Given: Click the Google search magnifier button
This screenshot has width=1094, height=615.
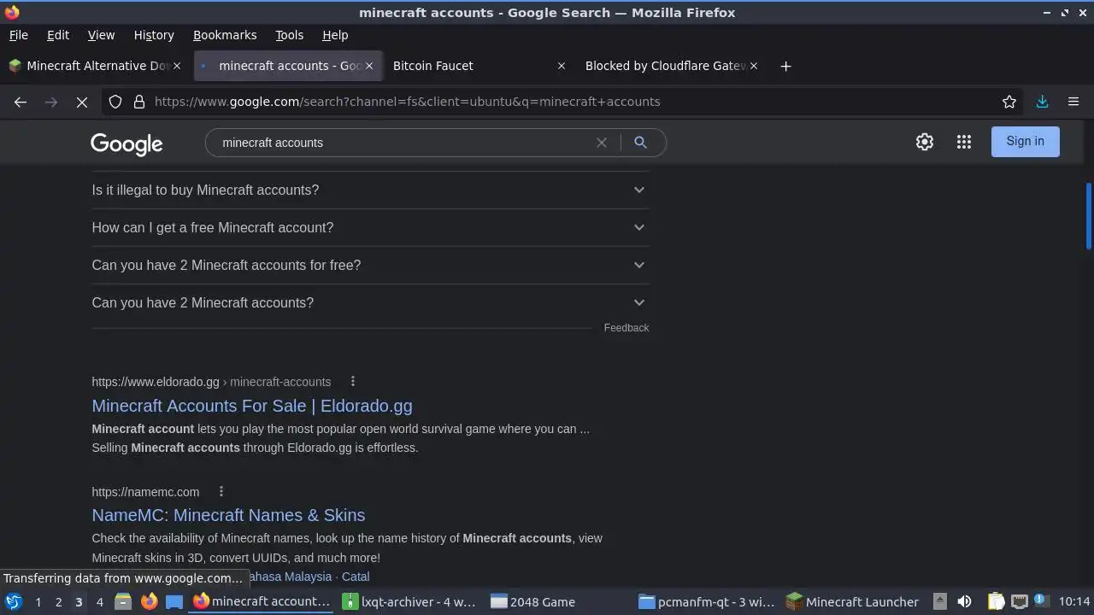Looking at the screenshot, I should point(640,143).
